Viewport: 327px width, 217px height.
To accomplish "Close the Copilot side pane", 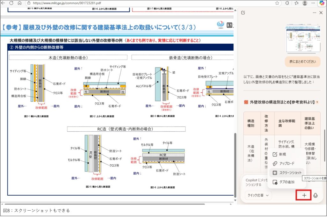I will 321,13.
